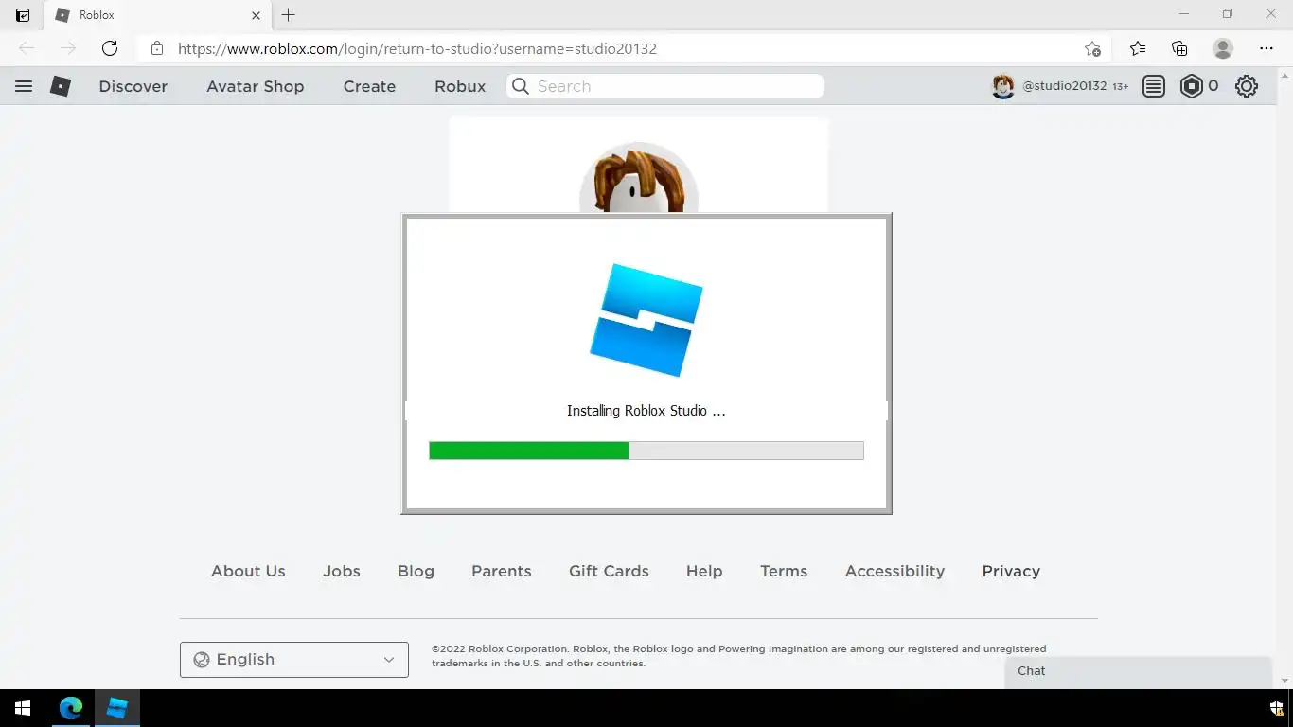Open Windows Security tray icon
Screen dimensions: 1293x727
click(x=1277, y=709)
